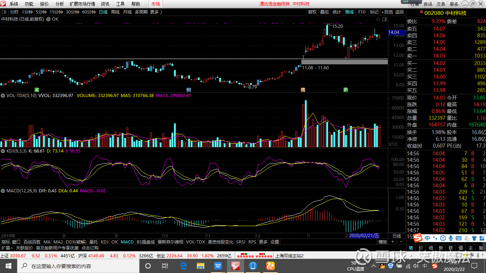Switch chart to 15分钟 period
Screen dimensions: 486x273
56,12
